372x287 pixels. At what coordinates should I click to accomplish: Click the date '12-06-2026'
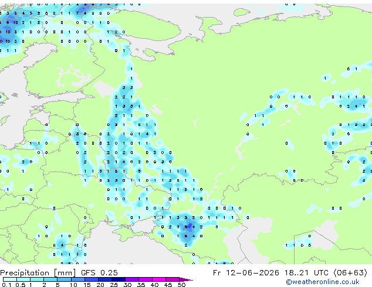coord(252,273)
